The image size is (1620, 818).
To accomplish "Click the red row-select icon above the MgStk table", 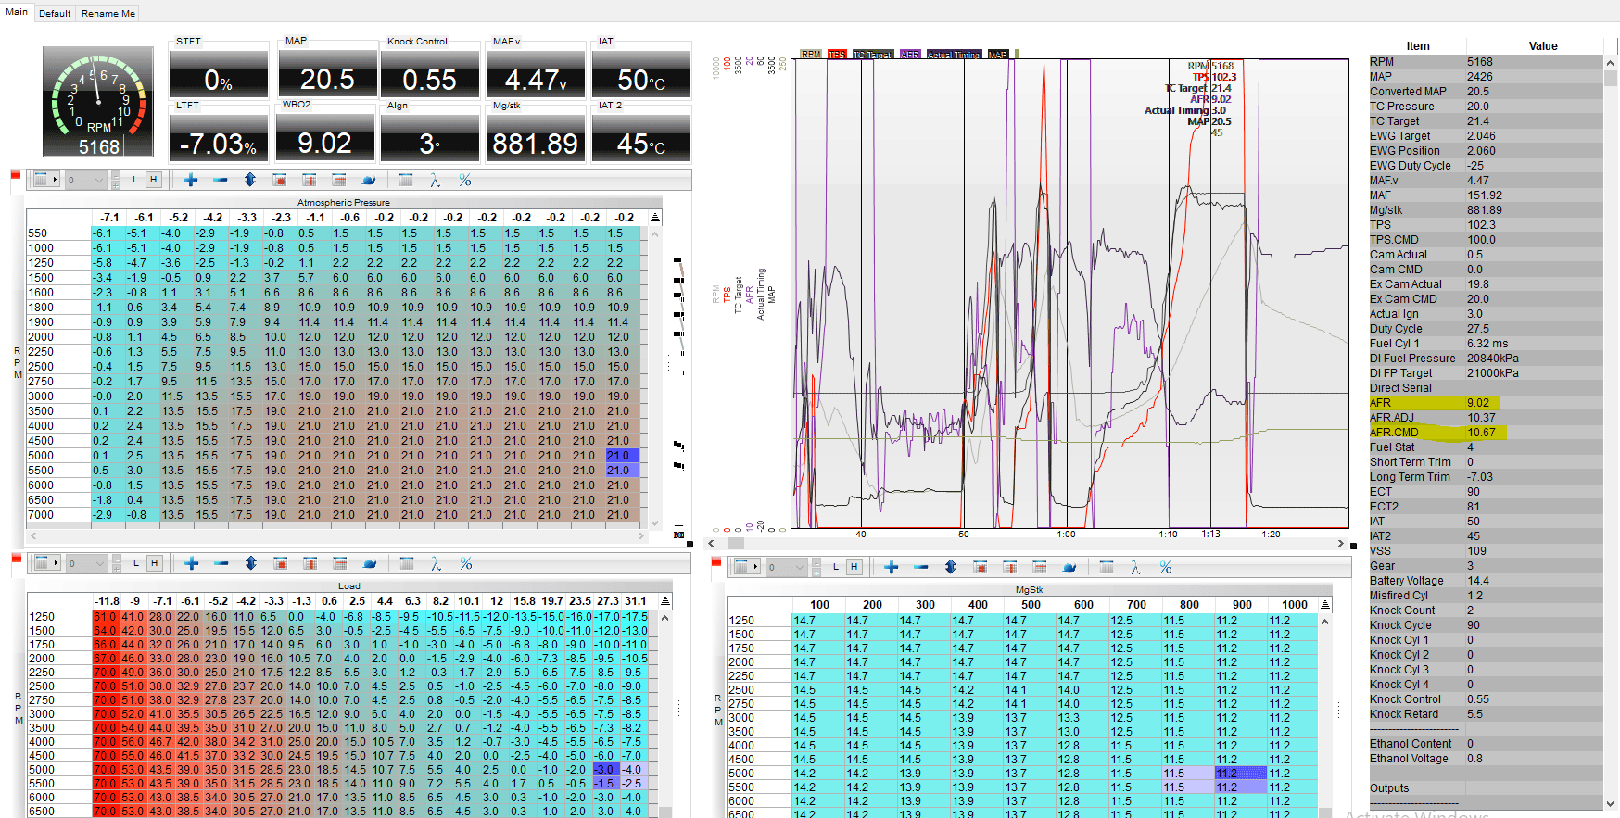I will point(1040,567).
